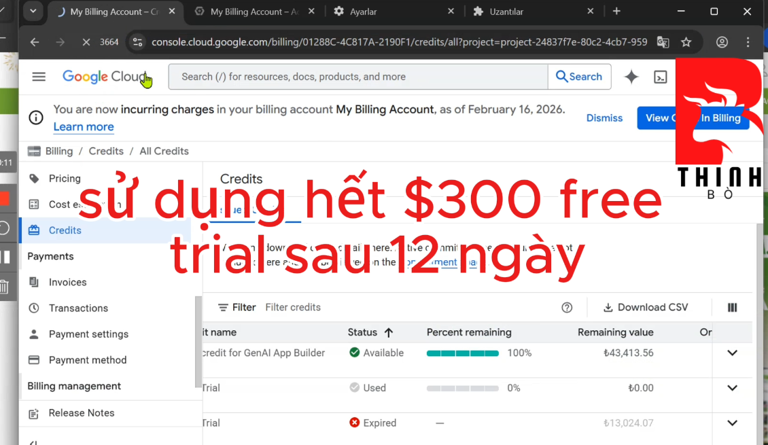The width and height of the screenshot is (768, 445).
Task: Click Percent remaining column header
Action: click(469, 332)
